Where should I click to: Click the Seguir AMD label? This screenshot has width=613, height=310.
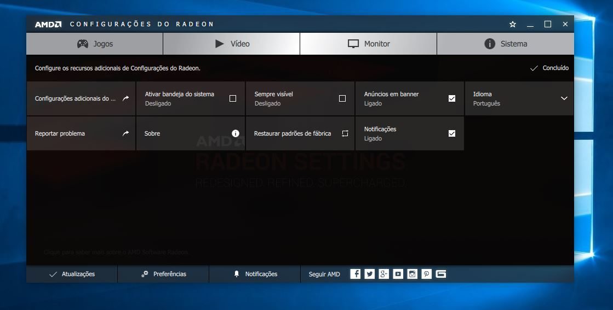click(324, 274)
